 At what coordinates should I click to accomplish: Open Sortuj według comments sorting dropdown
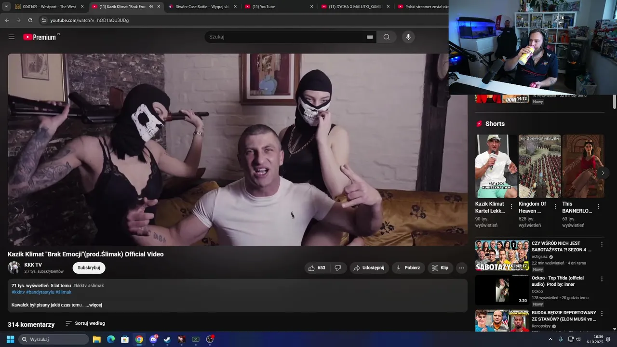85,323
